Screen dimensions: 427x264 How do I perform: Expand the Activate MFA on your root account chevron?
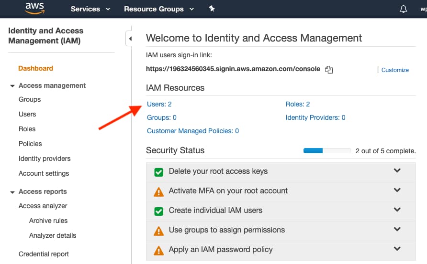397,190
